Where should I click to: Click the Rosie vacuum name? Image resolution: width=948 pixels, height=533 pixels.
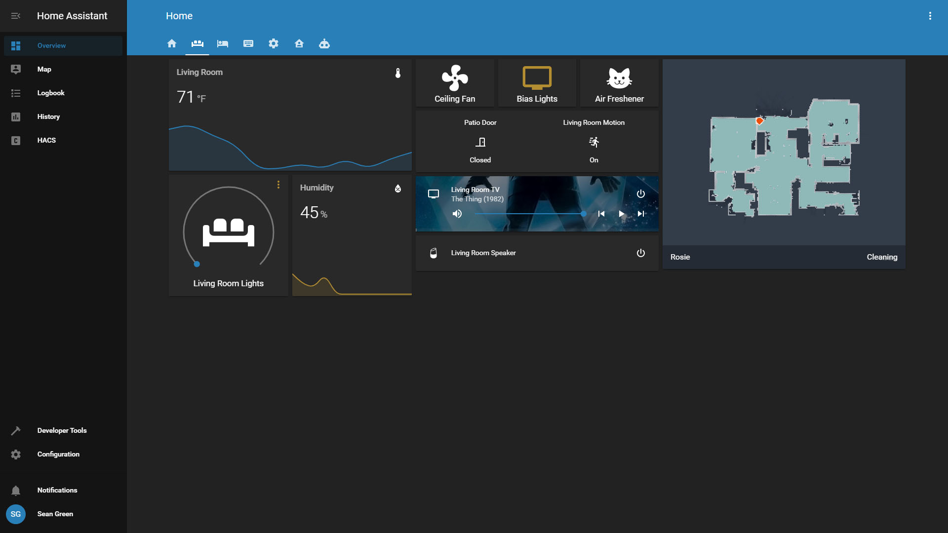click(x=680, y=257)
